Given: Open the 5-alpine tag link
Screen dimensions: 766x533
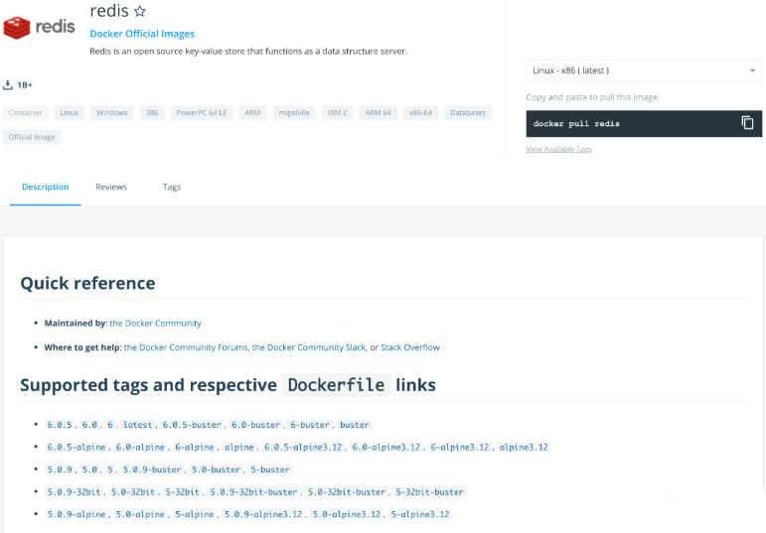Looking at the screenshot, I should pyautogui.click(x=195, y=514).
